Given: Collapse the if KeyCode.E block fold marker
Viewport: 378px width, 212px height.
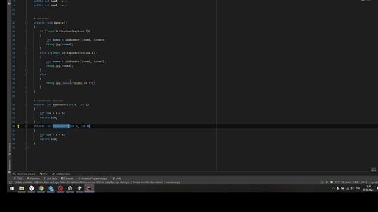Looking at the screenshot, I should tap(26, 31).
